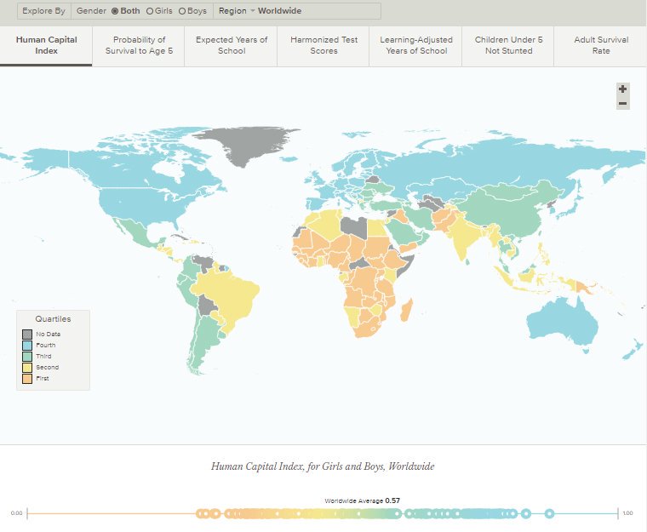Image resolution: width=647 pixels, height=532 pixels.
Task: Zoom in the map with plus button
Action: (x=622, y=89)
